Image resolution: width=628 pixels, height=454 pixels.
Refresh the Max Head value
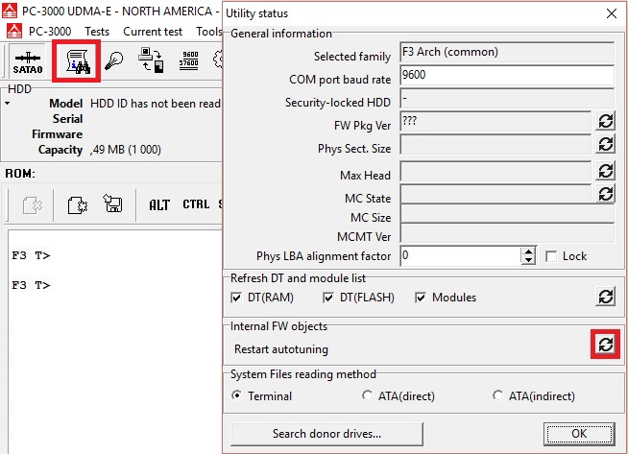(605, 172)
